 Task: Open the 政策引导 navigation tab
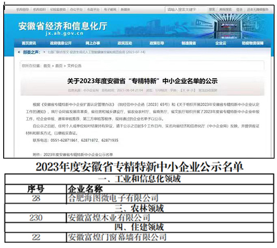pos(156,43)
